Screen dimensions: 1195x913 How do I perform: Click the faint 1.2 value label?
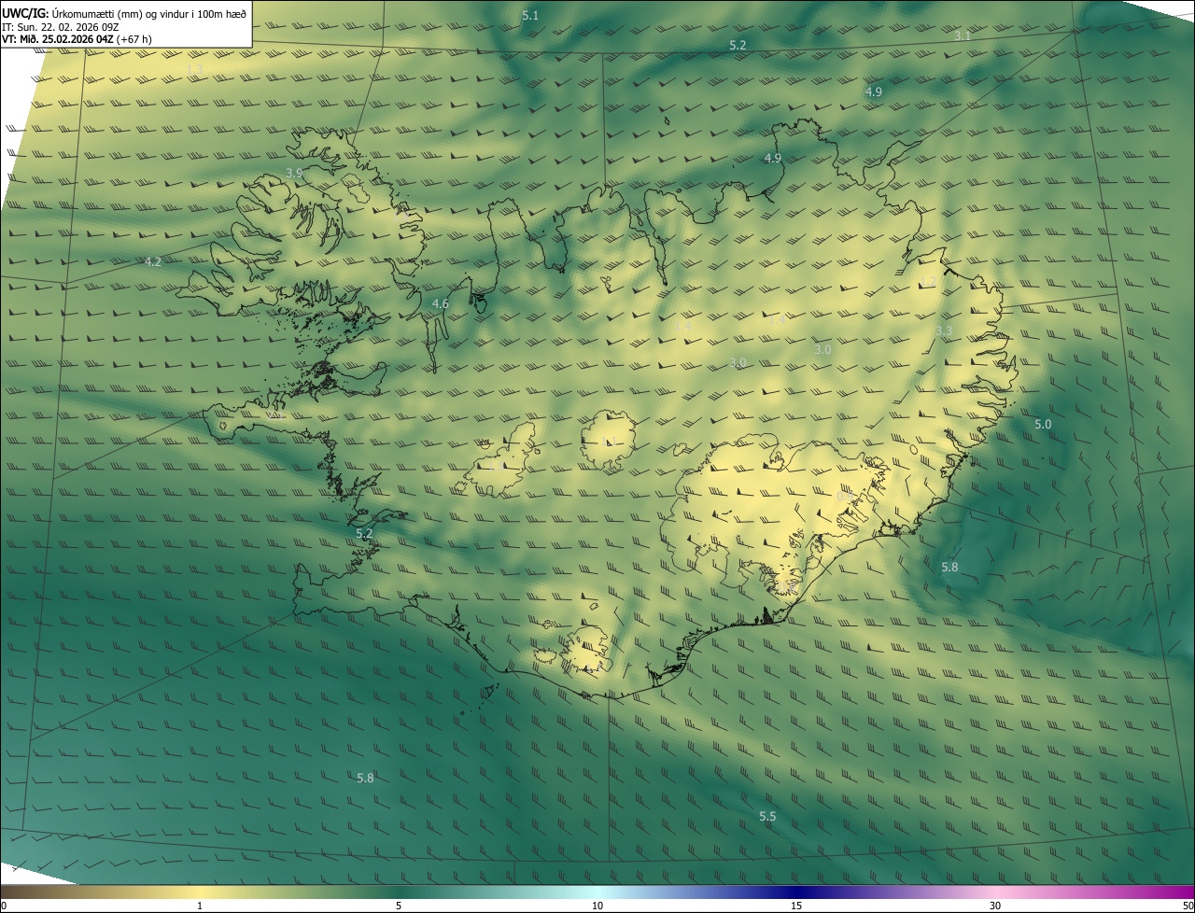928,281
